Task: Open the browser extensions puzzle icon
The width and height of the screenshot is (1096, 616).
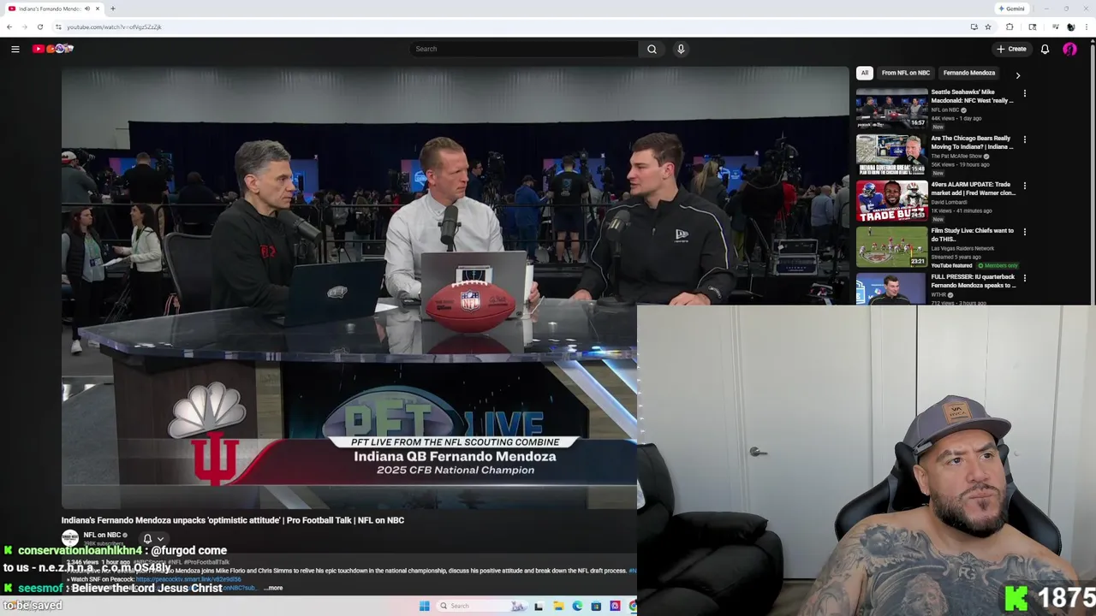Action: pyautogui.click(x=1010, y=27)
